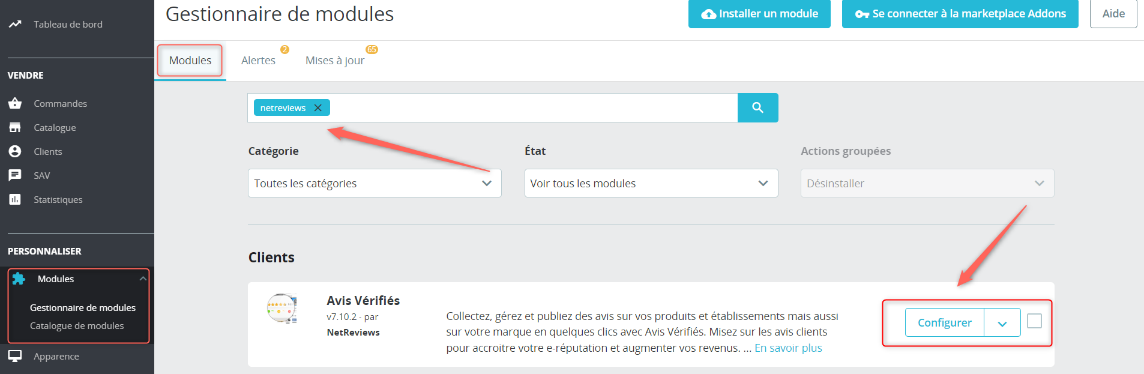
Task: Expand the arrow next to Configurer
Action: tap(1002, 323)
